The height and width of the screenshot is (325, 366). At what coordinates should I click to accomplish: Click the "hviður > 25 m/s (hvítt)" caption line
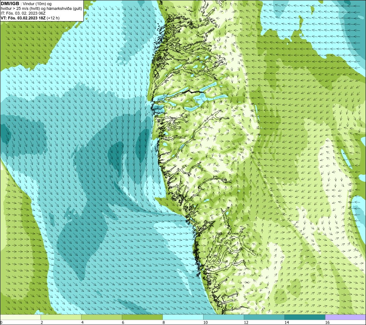tap(41, 9)
